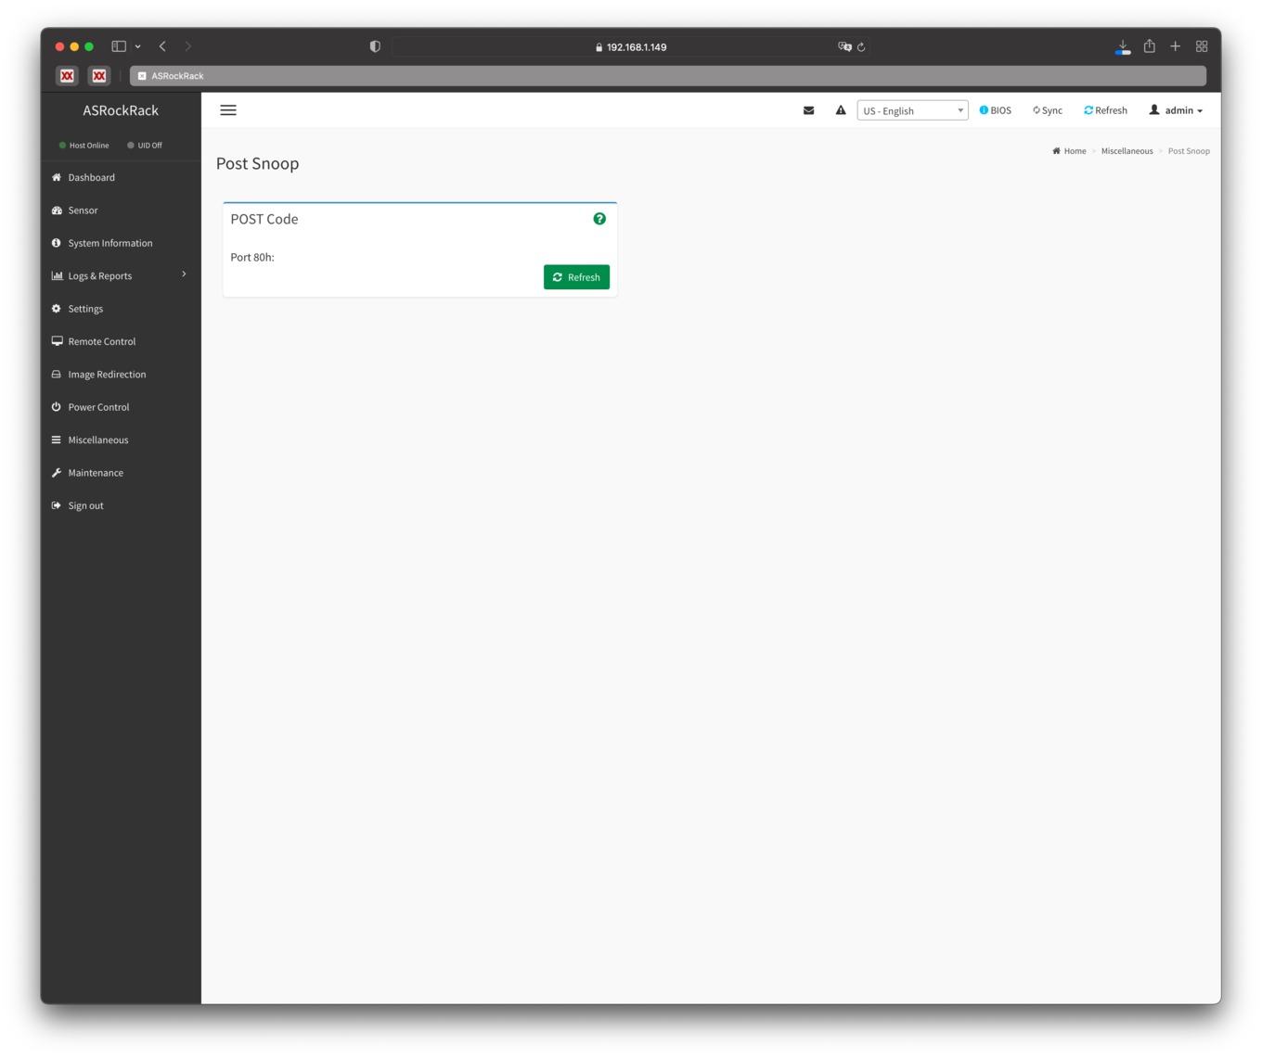Open the warning alerts triangle icon
This screenshot has height=1058, width=1262.
coord(841,110)
